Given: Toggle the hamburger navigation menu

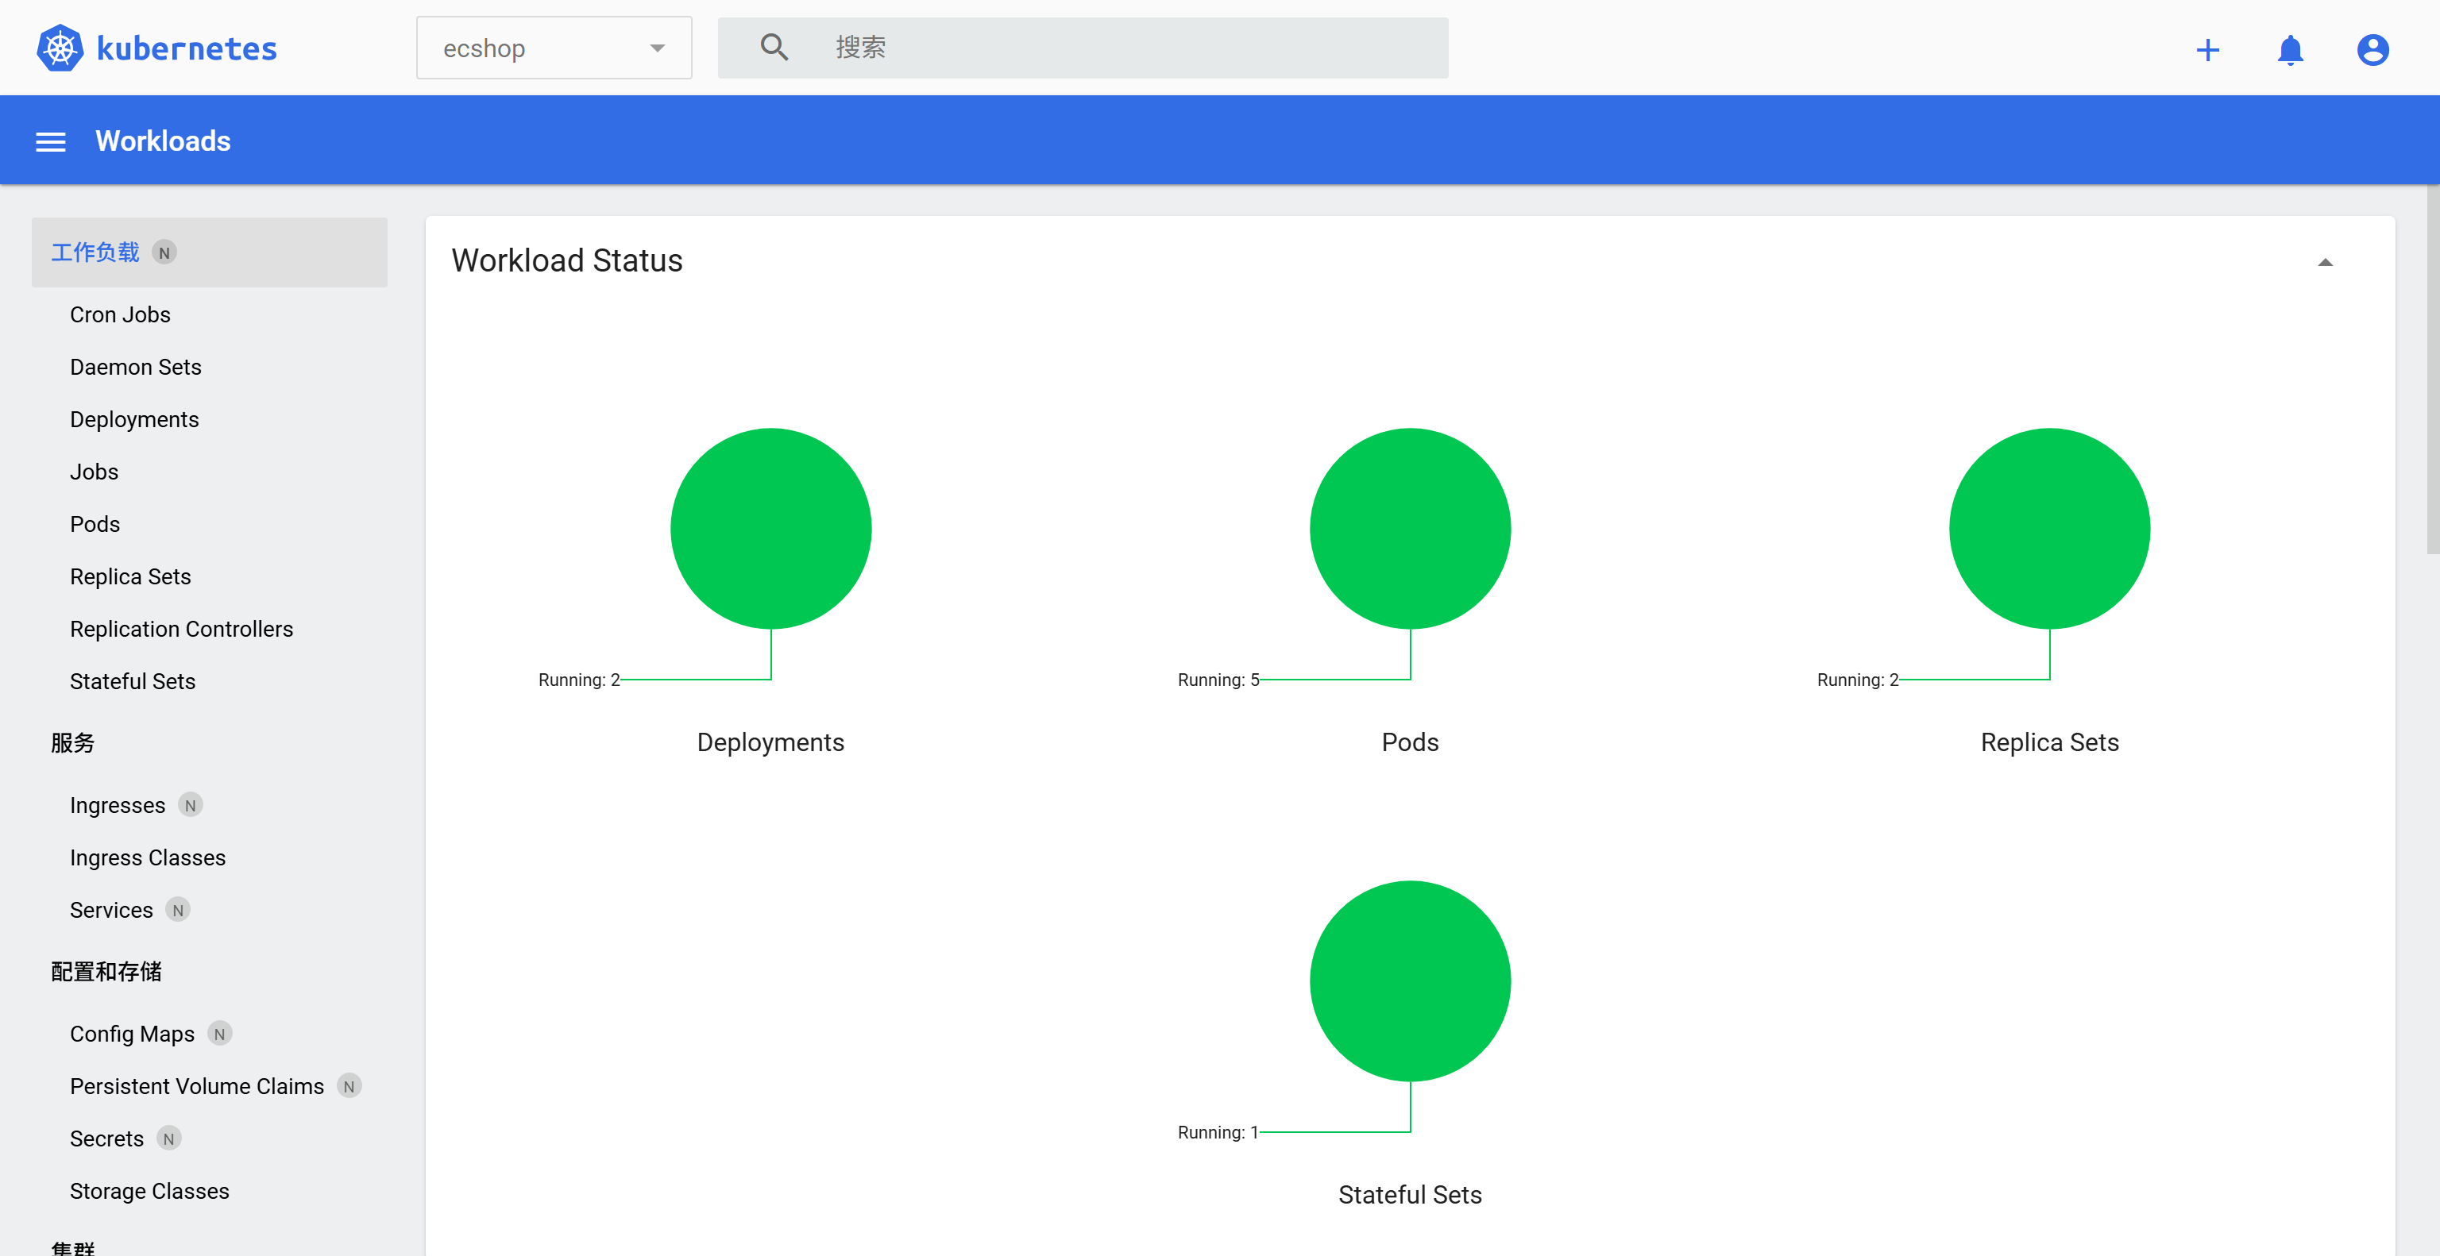Looking at the screenshot, I should coord(50,142).
